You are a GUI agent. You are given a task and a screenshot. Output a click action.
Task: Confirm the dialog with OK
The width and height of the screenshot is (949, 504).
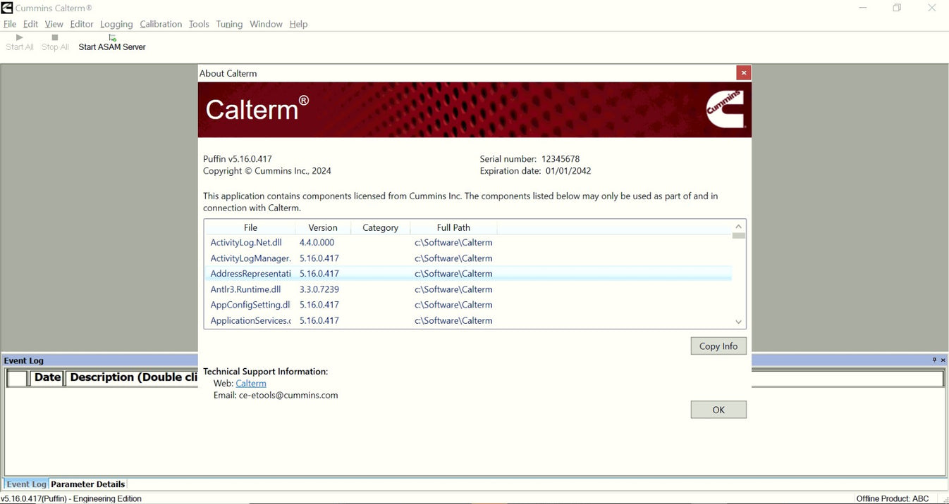pyautogui.click(x=718, y=410)
